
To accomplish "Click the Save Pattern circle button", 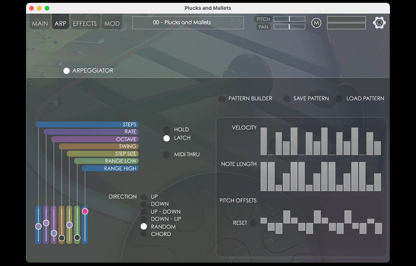I will (287, 99).
